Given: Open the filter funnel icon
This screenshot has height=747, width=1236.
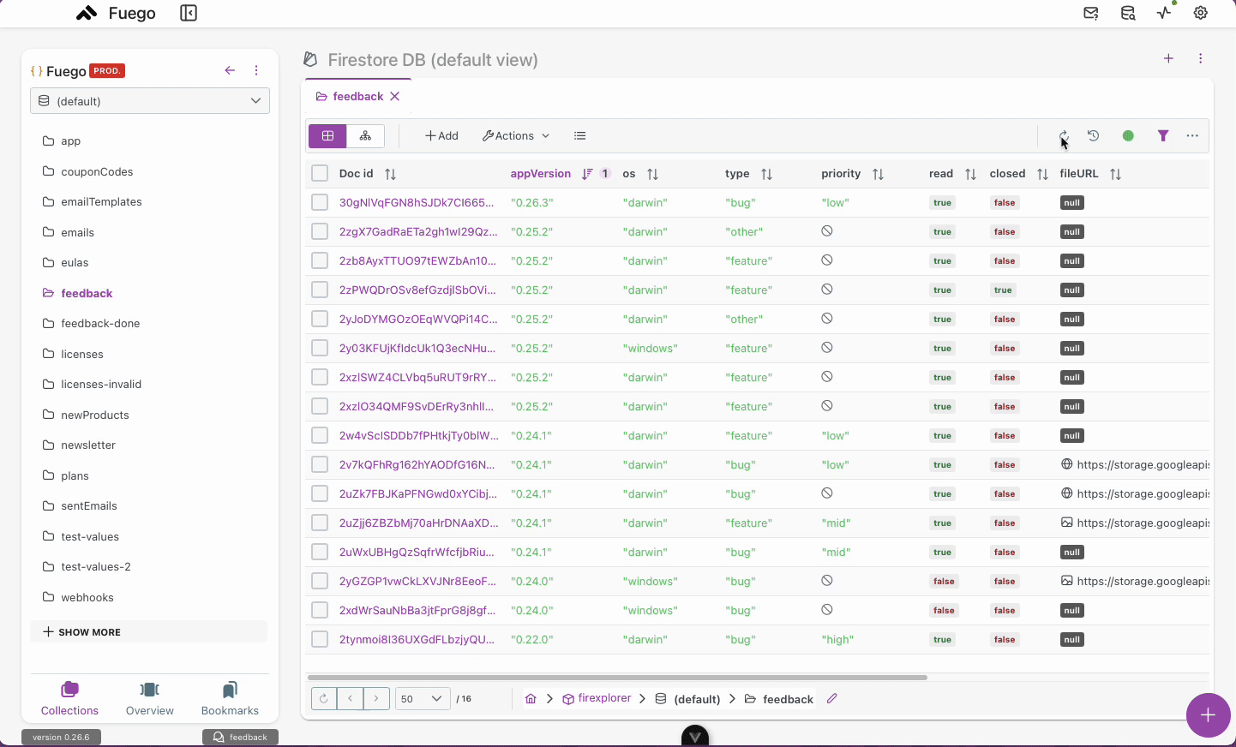Looking at the screenshot, I should coord(1163,135).
